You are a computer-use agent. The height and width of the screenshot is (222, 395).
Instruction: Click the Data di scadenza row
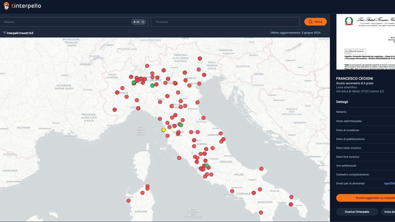(365, 130)
